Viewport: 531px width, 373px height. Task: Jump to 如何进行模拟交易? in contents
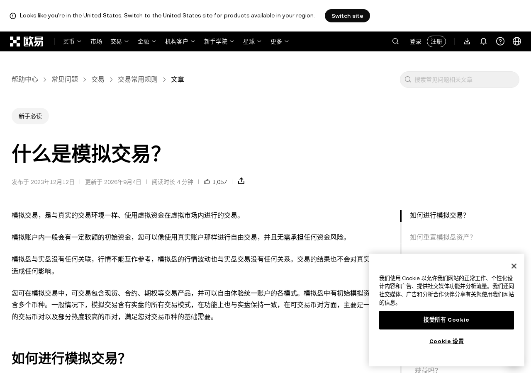click(438, 215)
